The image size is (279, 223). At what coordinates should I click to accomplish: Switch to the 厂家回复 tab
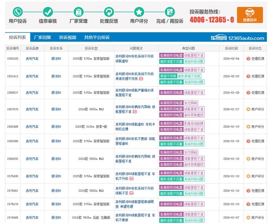[42, 38]
